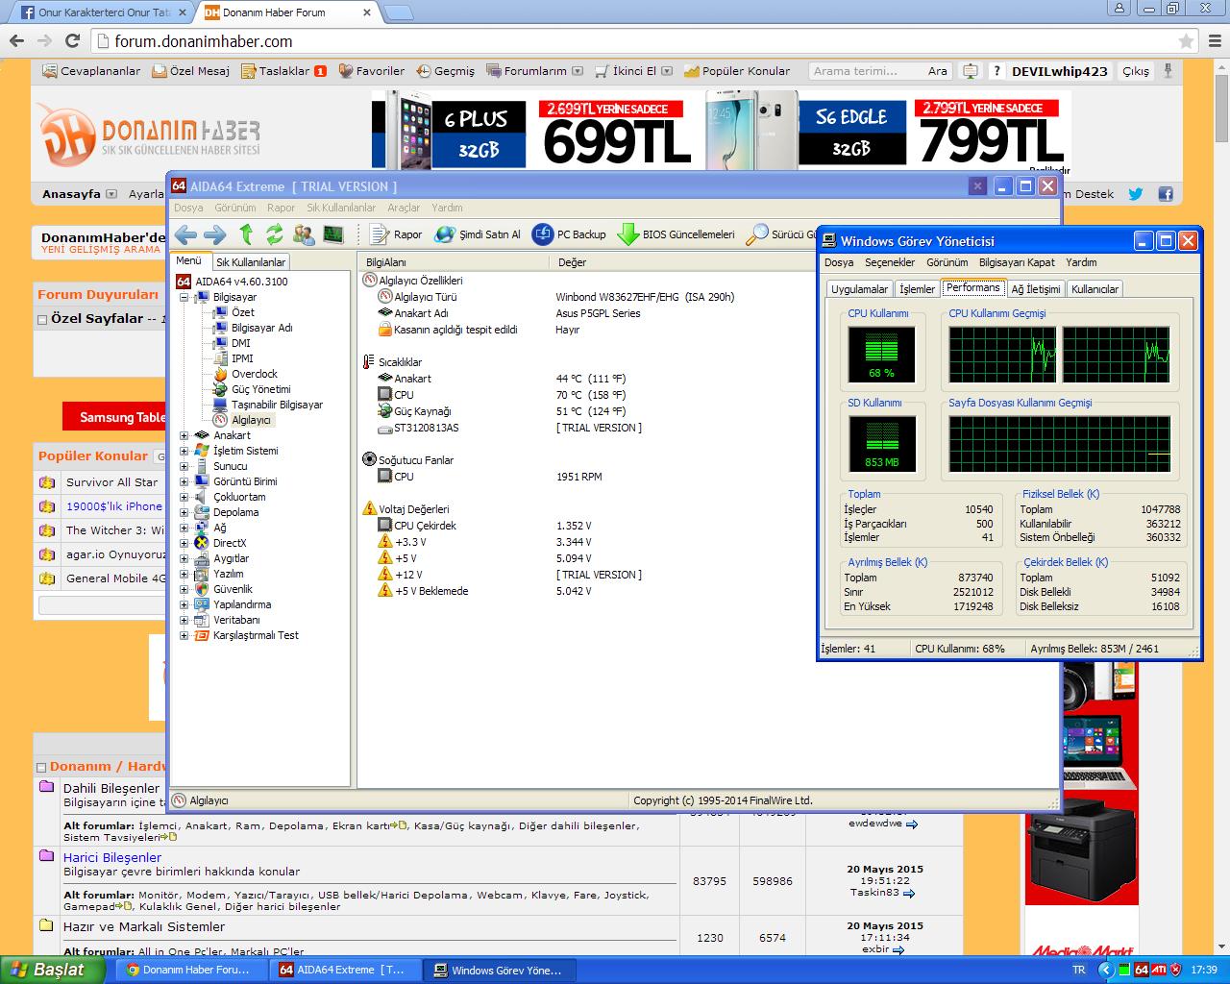Open Harici Bileşenler forum link
The height and width of the screenshot is (984, 1230).
pyautogui.click(x=112, y=857)
